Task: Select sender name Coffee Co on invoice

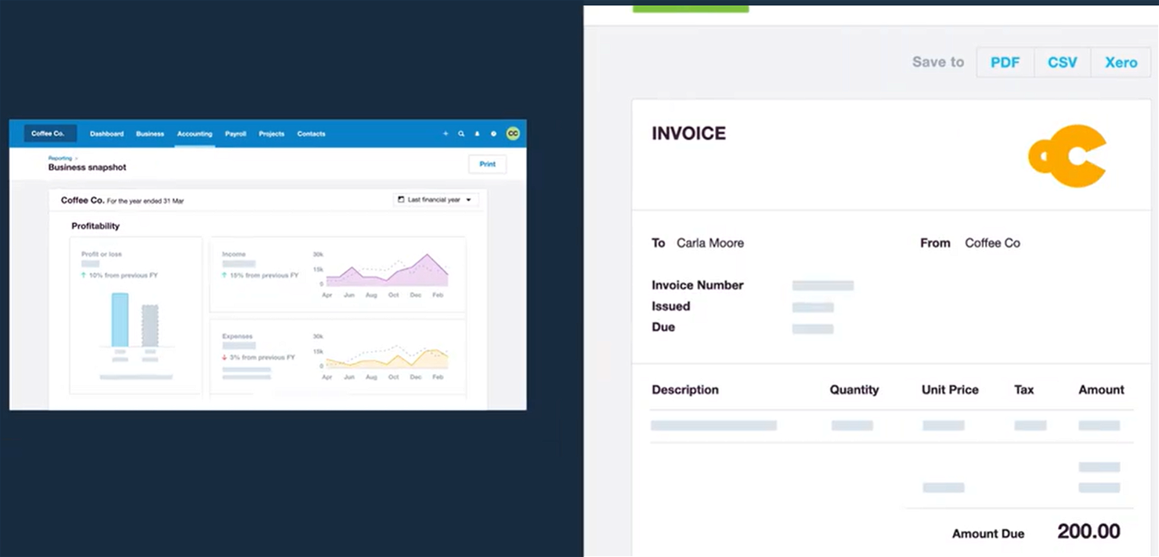Action: pos(992,243)
